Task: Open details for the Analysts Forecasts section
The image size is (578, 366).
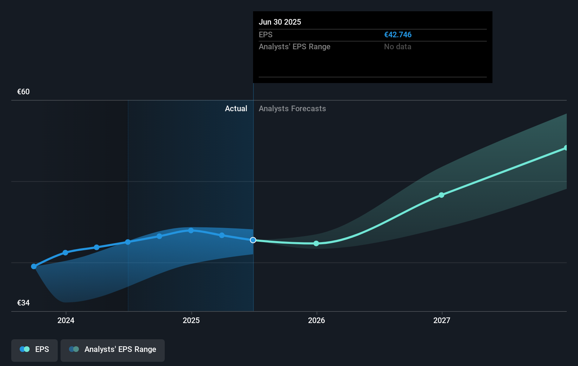Action: (292, 108)
